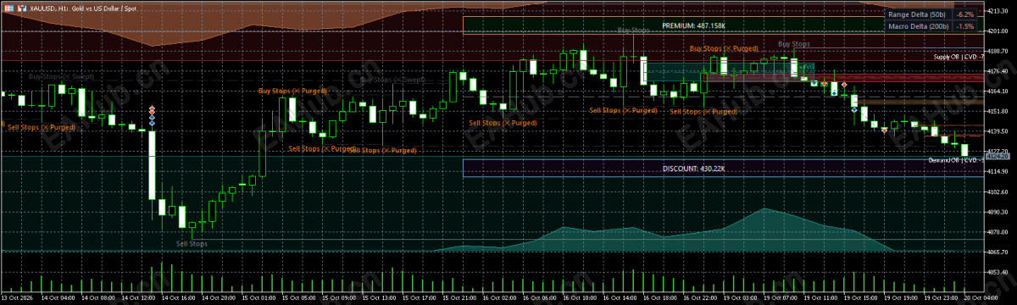
Task: Click price level 4078.00 on the axis
Action: (997, 232)
